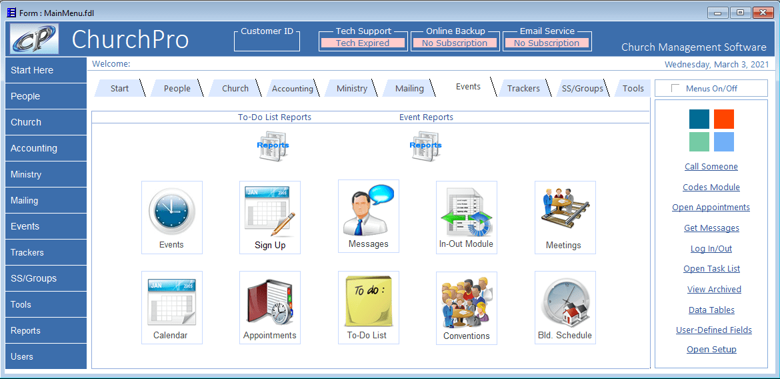780x379 pixels.
Task: Click the Welcome: label
Action: coord(111,64)
